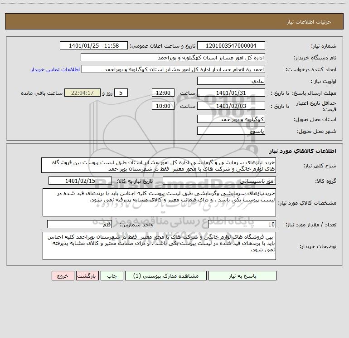Image resolution: width=349 pixels, height=338 pixels.
Task: Click the بازگشت back button
Action: coord(87,275)
